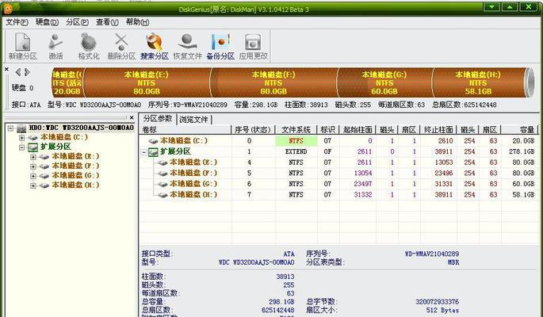Viewport: 543px width, 317px height.
Task: Select 本地磁盘(C:) row in partition table
Action: click(x=338, y=141)
